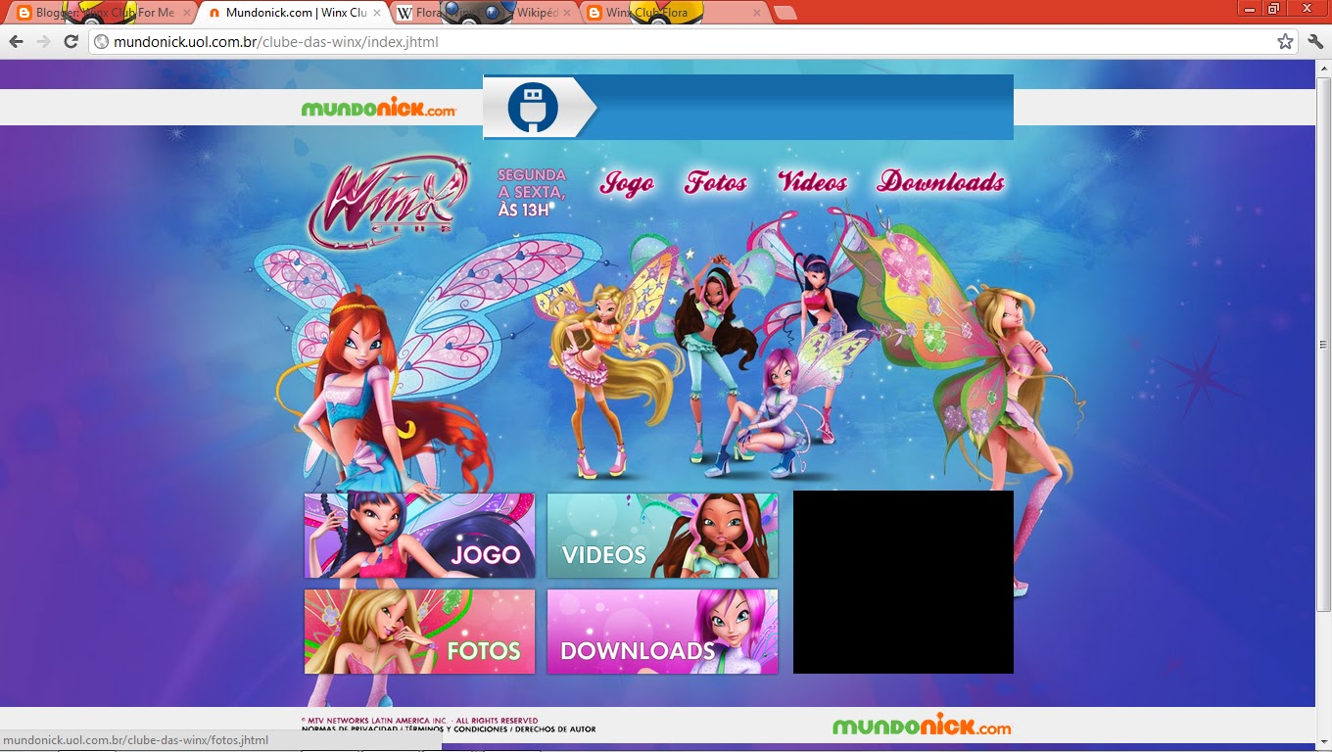Viewport: 1332px width, 752px height.
Task: Click the FOTOS banner with Stella
Action: 419,632
